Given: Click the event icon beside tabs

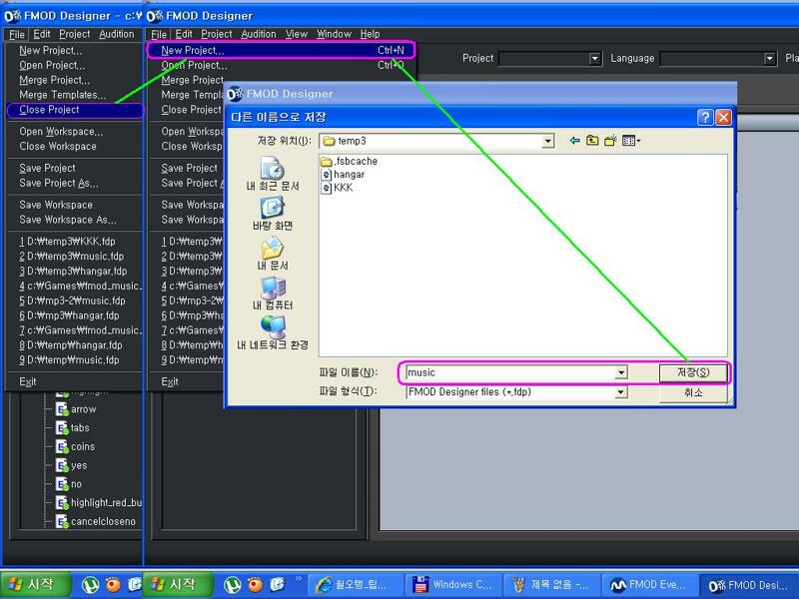Looking at the screenshot, I should (x=62, y=428).
